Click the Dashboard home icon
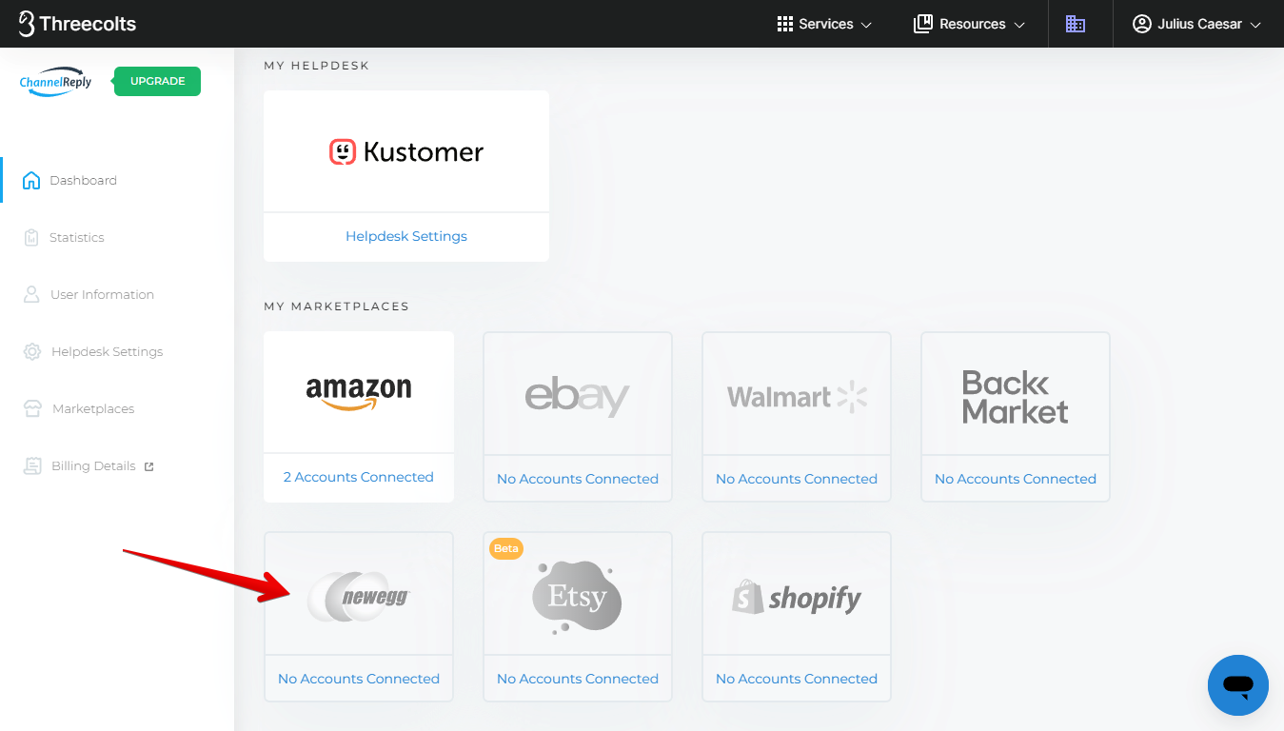1284x731 pixels. [x=31, y=180]
